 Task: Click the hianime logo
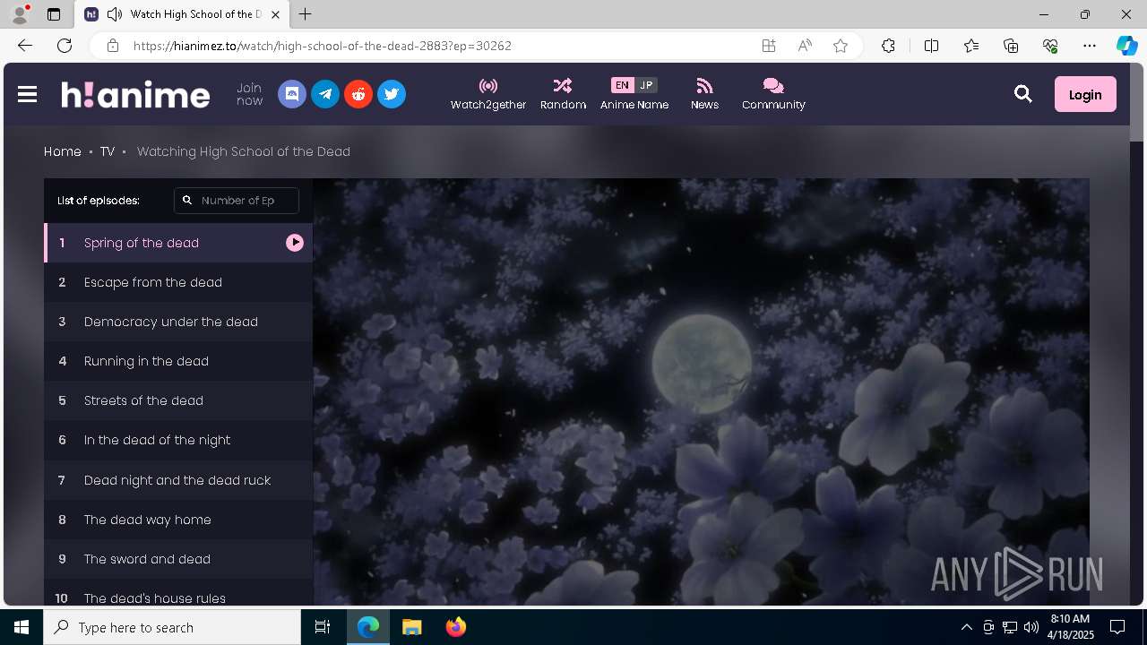pos(135,94)
